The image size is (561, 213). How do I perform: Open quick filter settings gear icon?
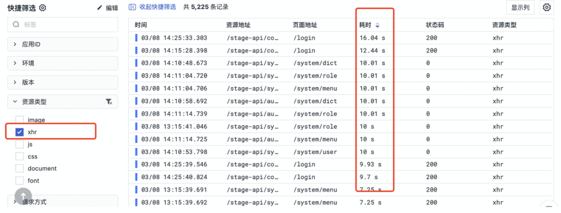[43, 7]
